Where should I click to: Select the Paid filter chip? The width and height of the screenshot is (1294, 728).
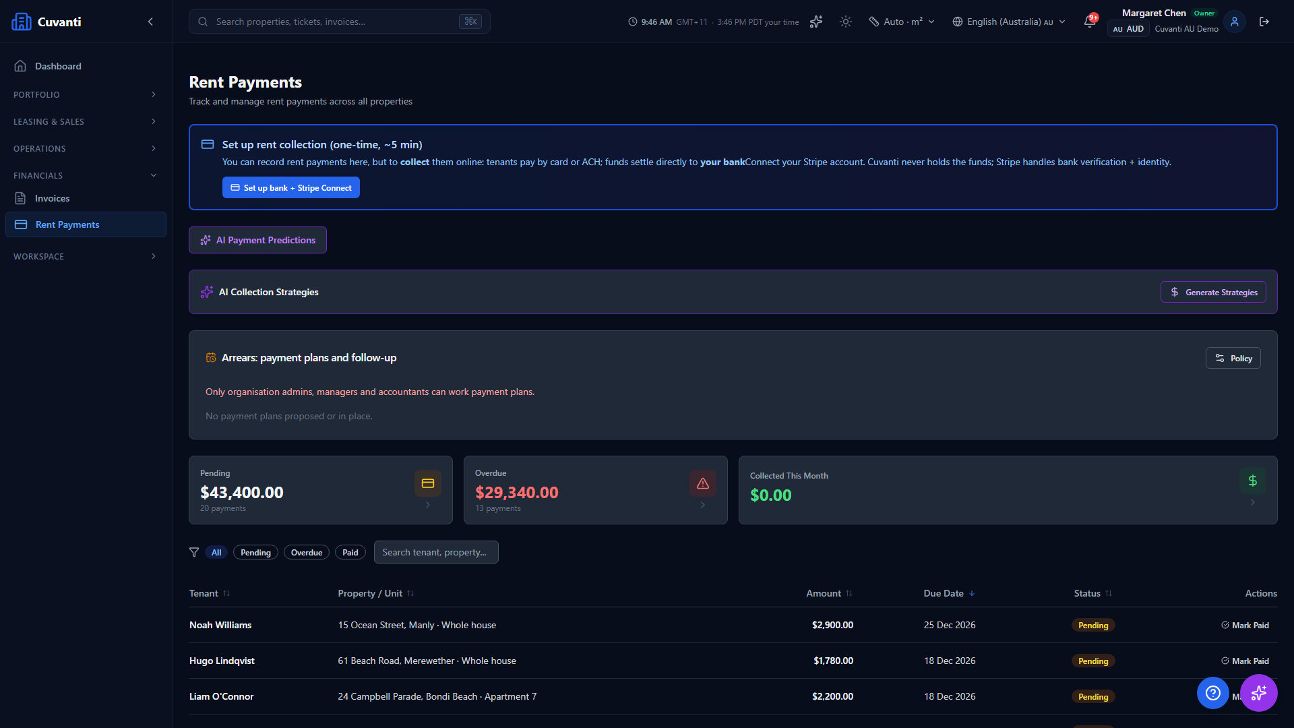[350, 552]
